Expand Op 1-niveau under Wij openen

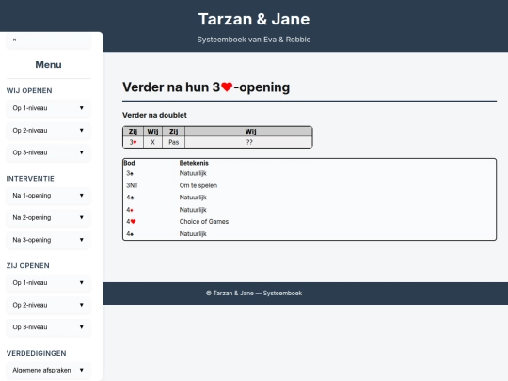(48, 108)
